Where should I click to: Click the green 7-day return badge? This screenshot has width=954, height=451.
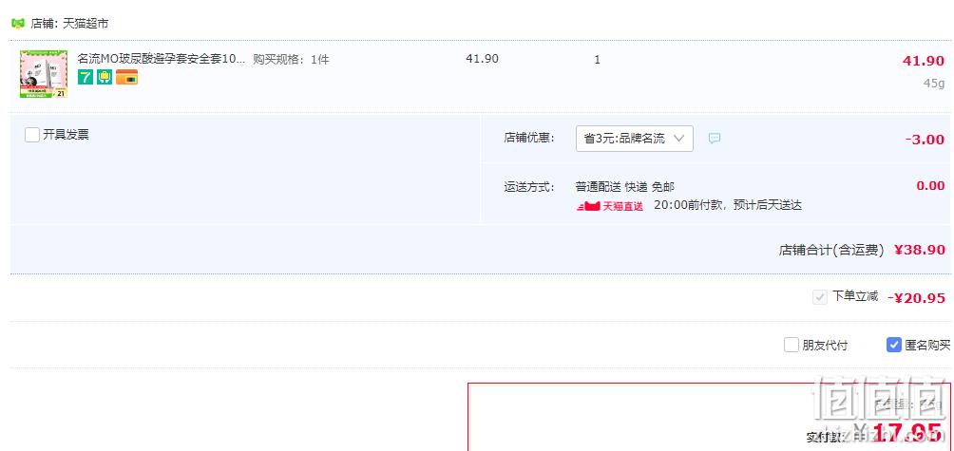[x=86, y=77]
